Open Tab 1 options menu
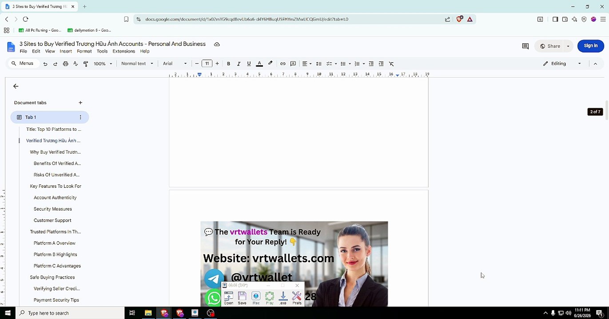Screen dimensions: 609x319 click(80, 117)
